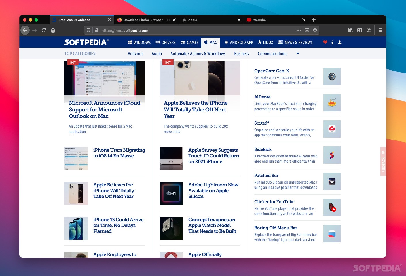Screen dimensions: 406x276
Task: Open the Drivers section
Action: [166, 43]
